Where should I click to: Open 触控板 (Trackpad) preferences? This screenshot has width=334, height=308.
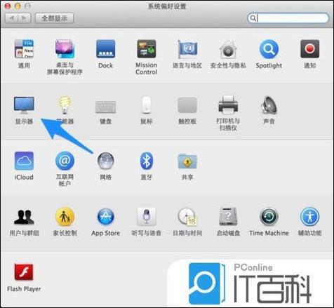pyautogui.click(x=187, y=105)
